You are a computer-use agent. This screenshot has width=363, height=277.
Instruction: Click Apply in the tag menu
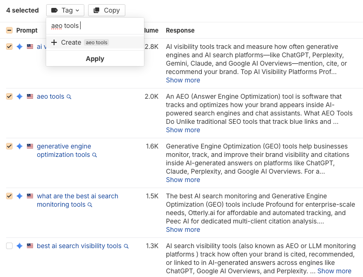point(95,59)
